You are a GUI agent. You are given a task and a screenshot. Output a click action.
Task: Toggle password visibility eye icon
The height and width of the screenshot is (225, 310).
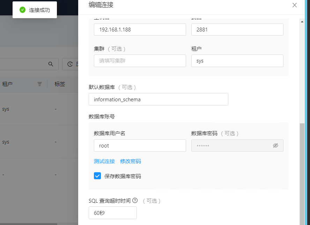click(x=275, y=145)
